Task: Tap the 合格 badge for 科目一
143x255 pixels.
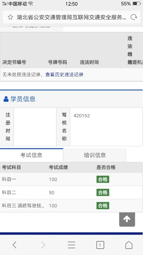Action: 103,179
